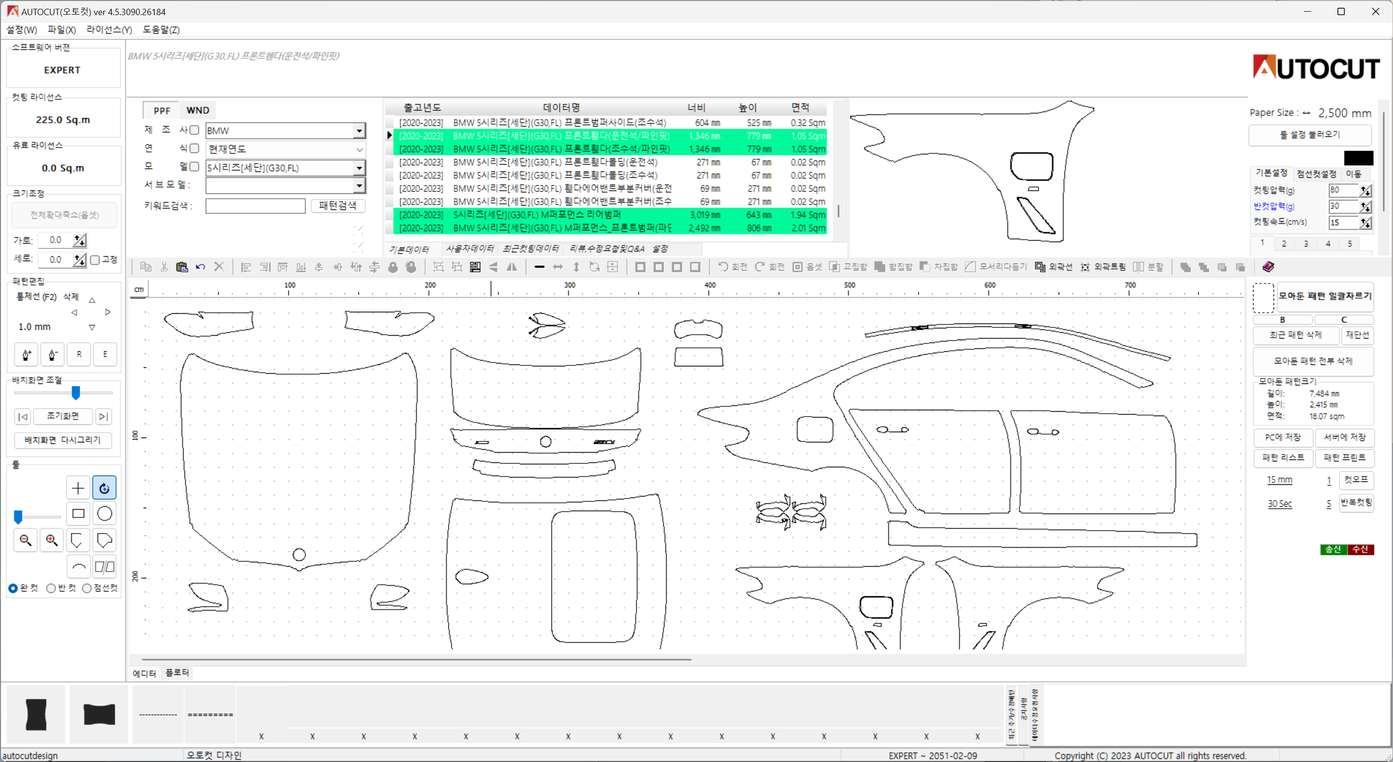Viewport: 1393px width, 762px height.
Task: Open the 서브모델 dropdown
Action: click(x=359, y=186)
